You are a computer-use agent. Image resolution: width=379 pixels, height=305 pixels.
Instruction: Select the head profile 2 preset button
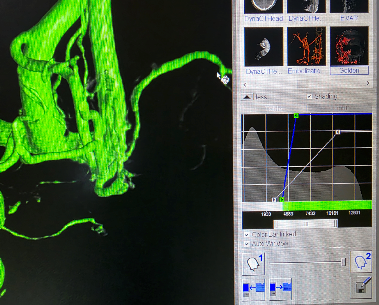pyautogui.click(x=361, y=261)
